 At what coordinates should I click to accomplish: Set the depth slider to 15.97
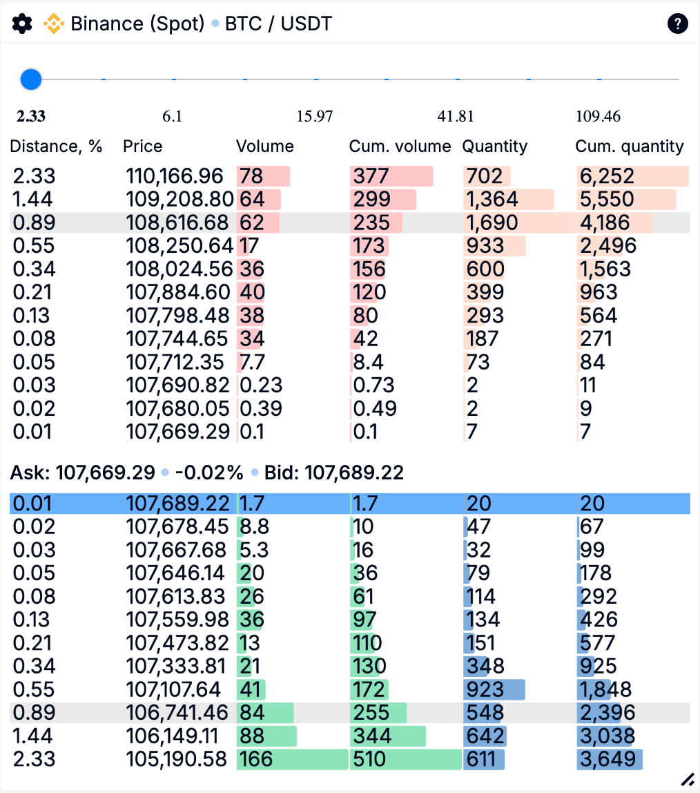pyautogui.click(x=315, y=79)
